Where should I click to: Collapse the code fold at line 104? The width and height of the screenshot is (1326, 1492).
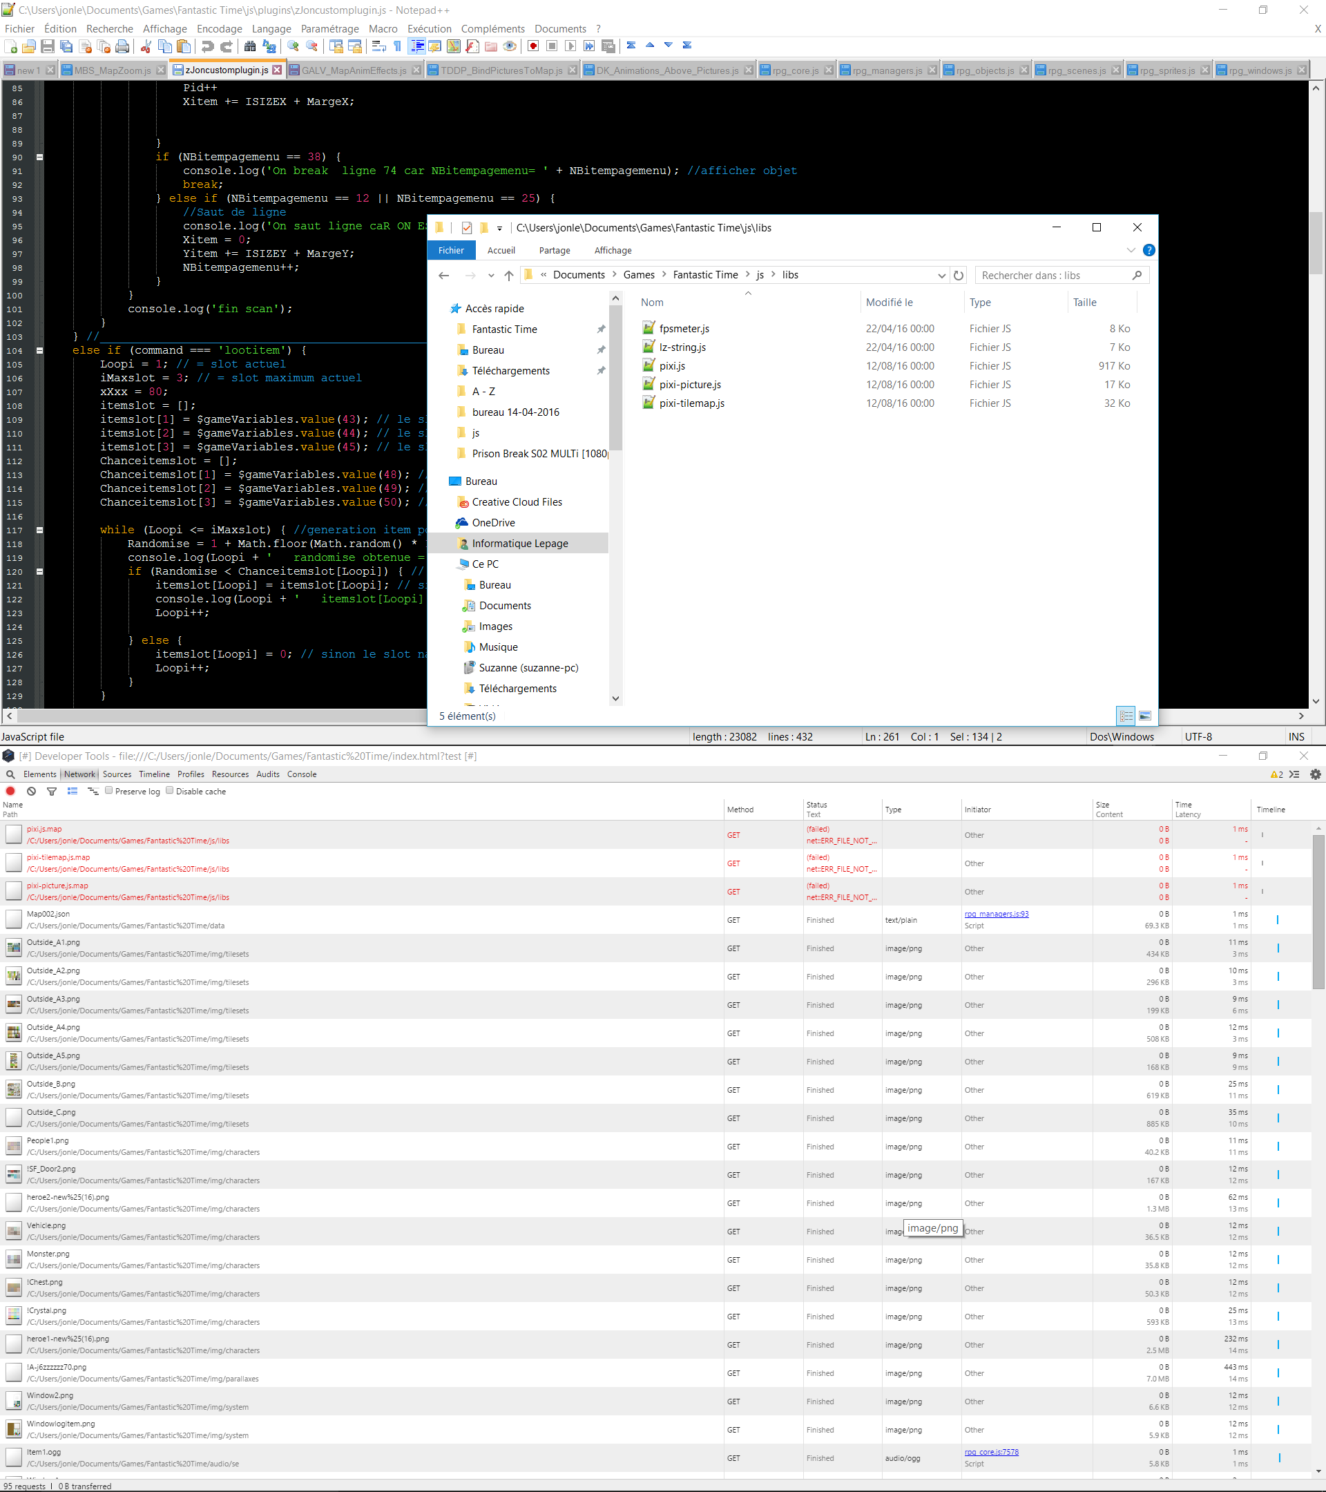39,350
